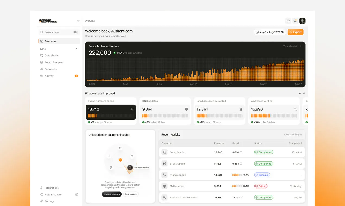Click the hourglass icon in insights diagram

[x=109, y=156]
